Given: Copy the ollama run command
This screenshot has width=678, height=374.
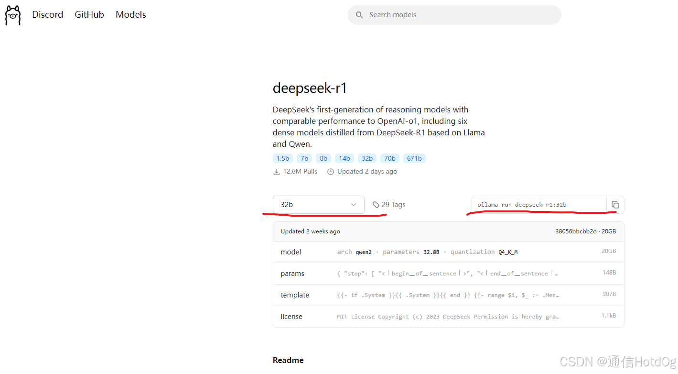Looking at the screenshot, I should (x=615, y=205).
